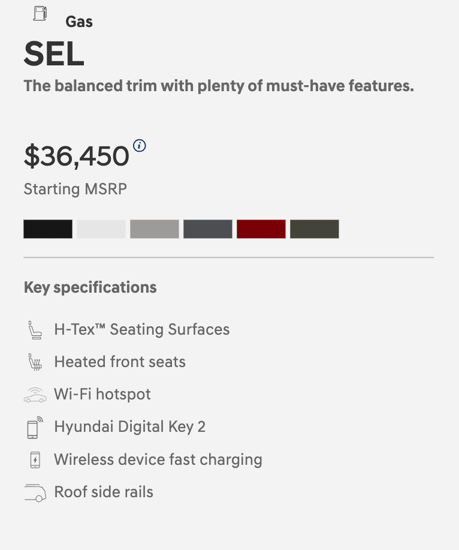This screenshot has height=550, width=459.
Task: Click the Wireless device fast charging label
Action: (x=158, y=459)
